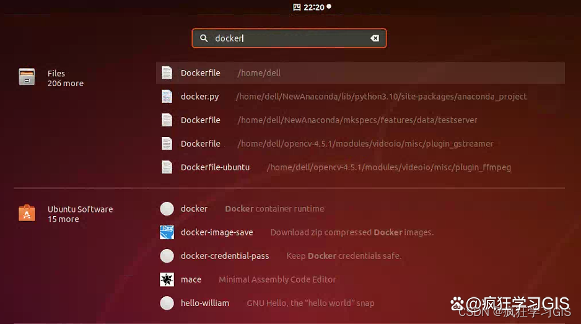Select the Dockerfile-ubuntu result name

pos(215,167)
